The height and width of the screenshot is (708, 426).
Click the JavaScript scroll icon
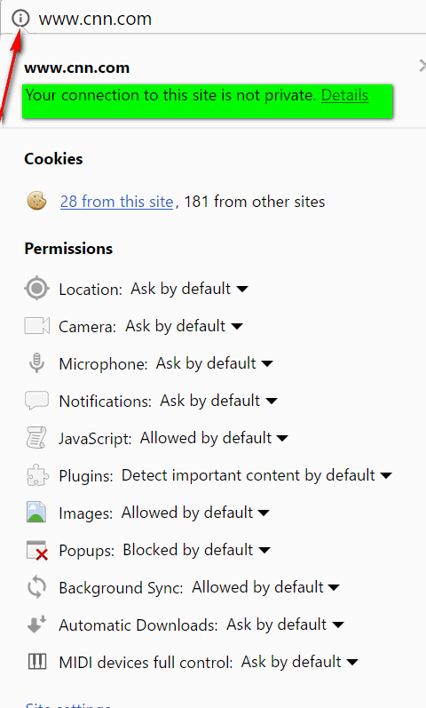(36, 438)
